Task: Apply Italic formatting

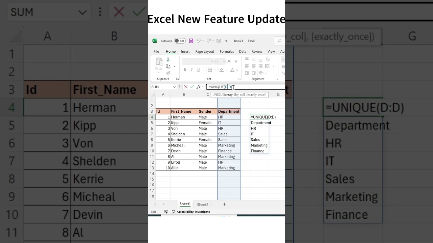Action: (x=192, y=70)
